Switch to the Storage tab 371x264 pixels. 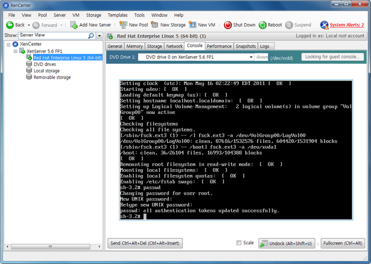[154, 46]
